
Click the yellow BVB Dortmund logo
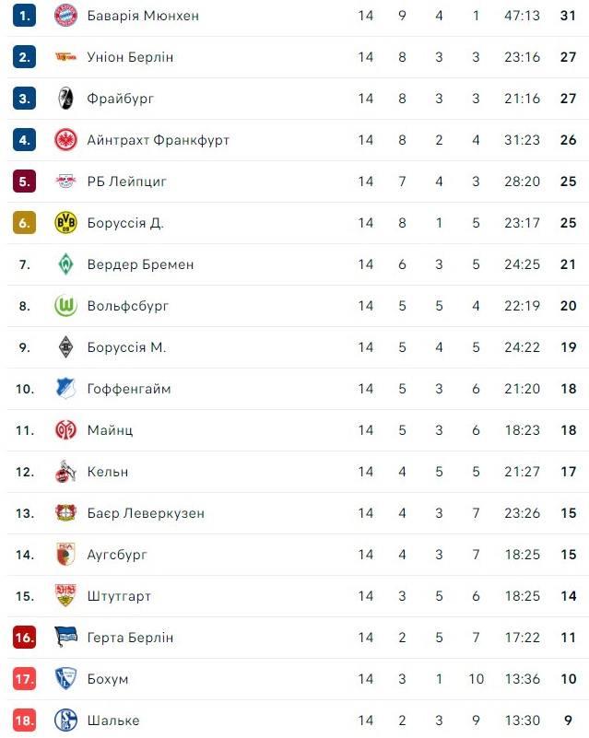pos(65,223)
